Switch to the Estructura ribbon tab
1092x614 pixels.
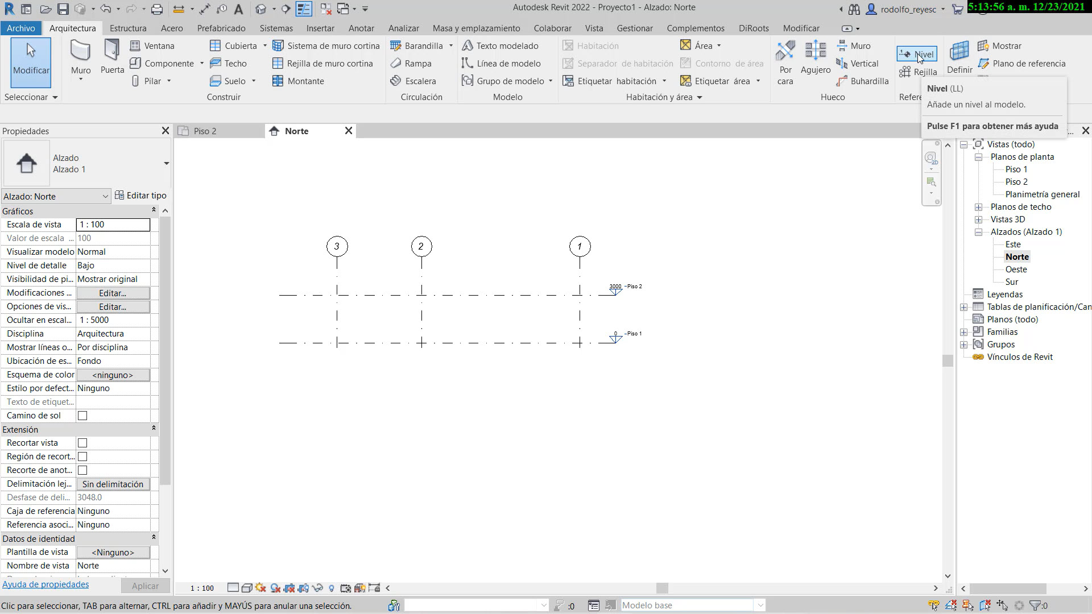(128, 28)
